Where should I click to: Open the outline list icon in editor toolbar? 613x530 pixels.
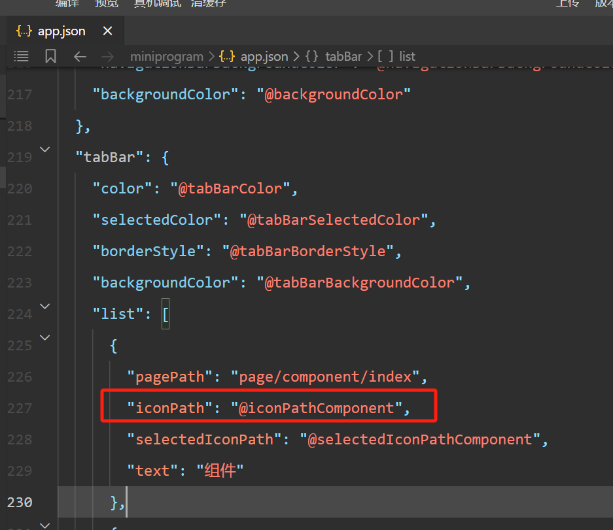click(x=21, y=57)
